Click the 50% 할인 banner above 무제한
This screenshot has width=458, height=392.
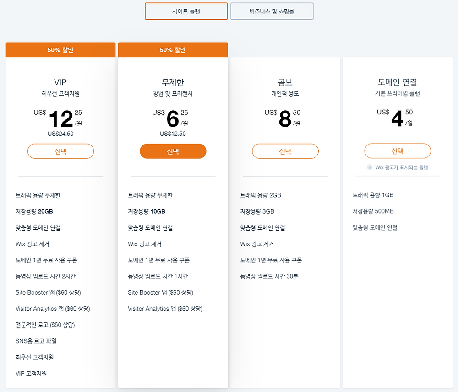click(x=173, y=50)
